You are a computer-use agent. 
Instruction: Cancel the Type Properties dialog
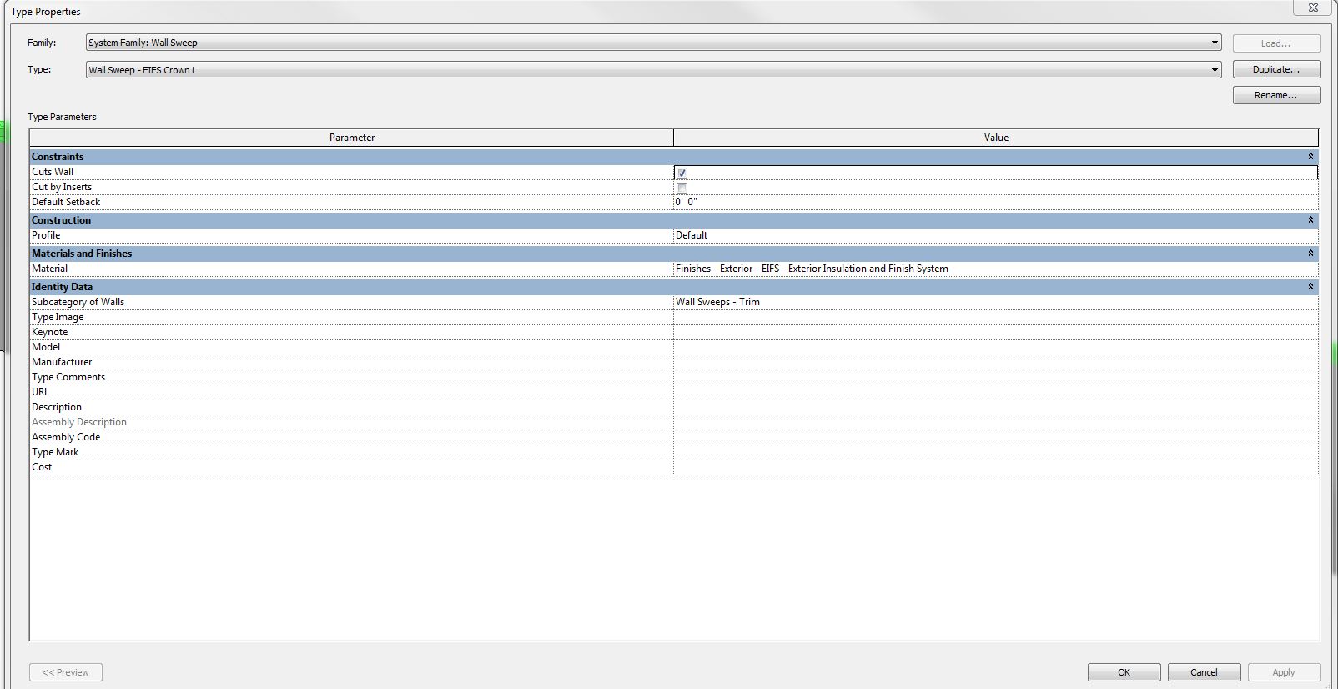[x=1204, y=672]
